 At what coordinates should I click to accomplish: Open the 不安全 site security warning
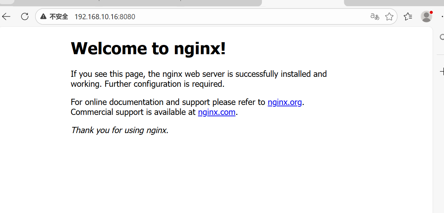tap(54, 16)
